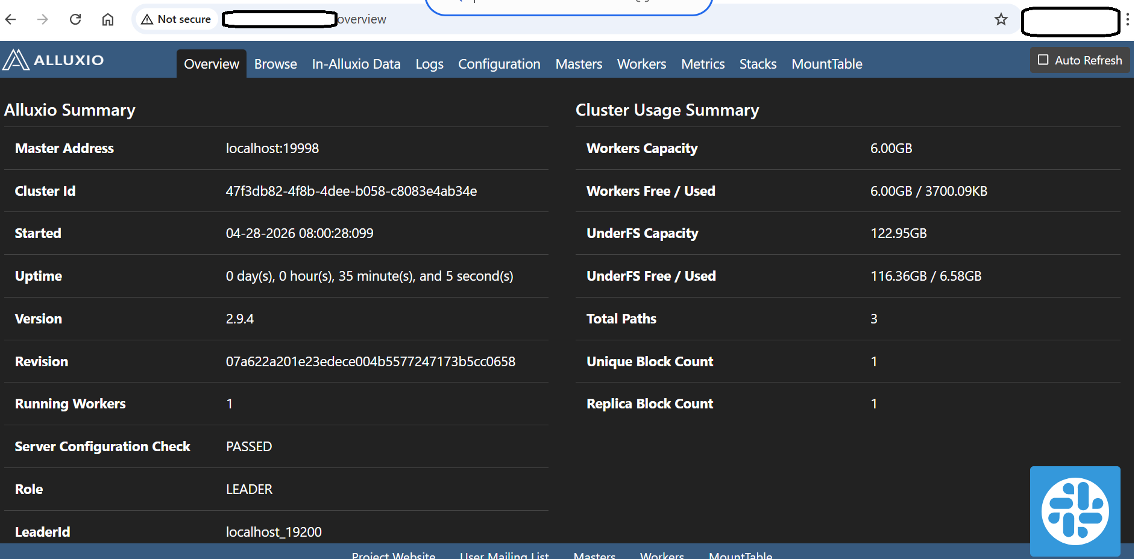Reload the page with the refresh icon
Screen dimensions: 1135x559
click(75, 19)
